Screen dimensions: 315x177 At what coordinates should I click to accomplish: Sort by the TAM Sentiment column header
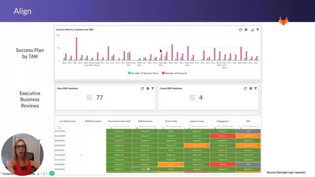145,121
